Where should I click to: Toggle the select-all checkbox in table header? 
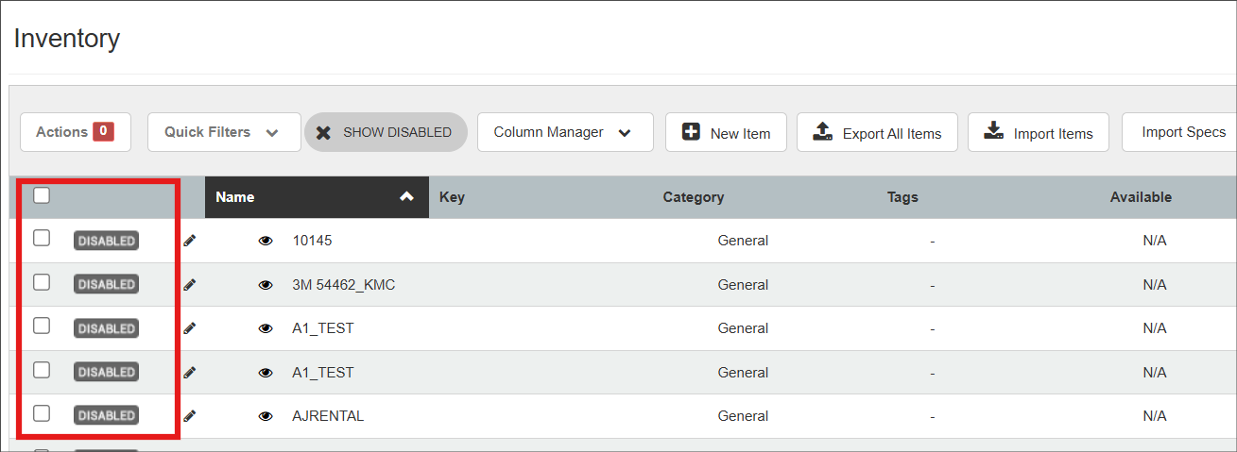(x=42, y=195)
